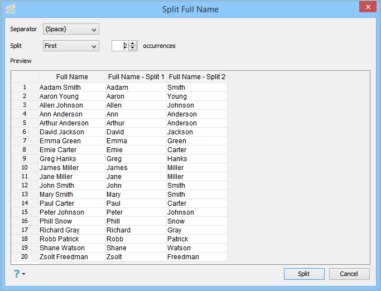Click the app icon in title bar
This screenshot has width=381, height=291.
pyautogui.click(x=10, y=9)
